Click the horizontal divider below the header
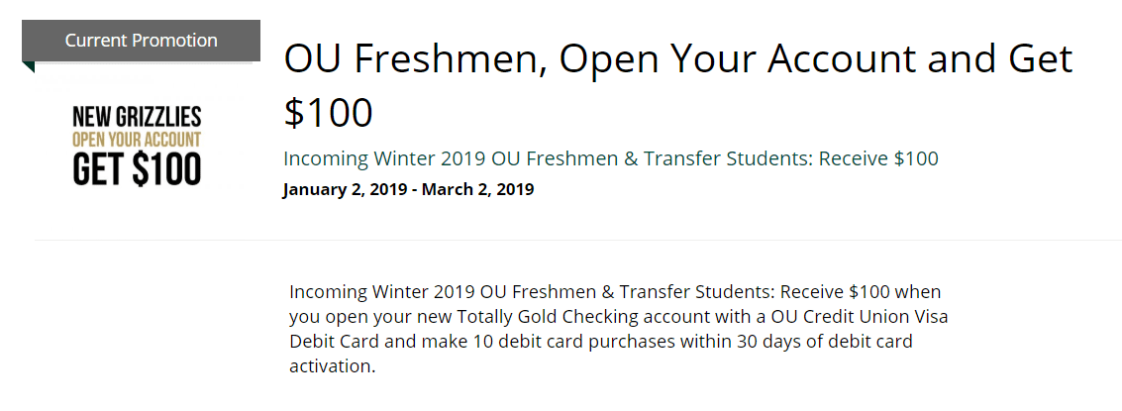 tap(577, 239)
